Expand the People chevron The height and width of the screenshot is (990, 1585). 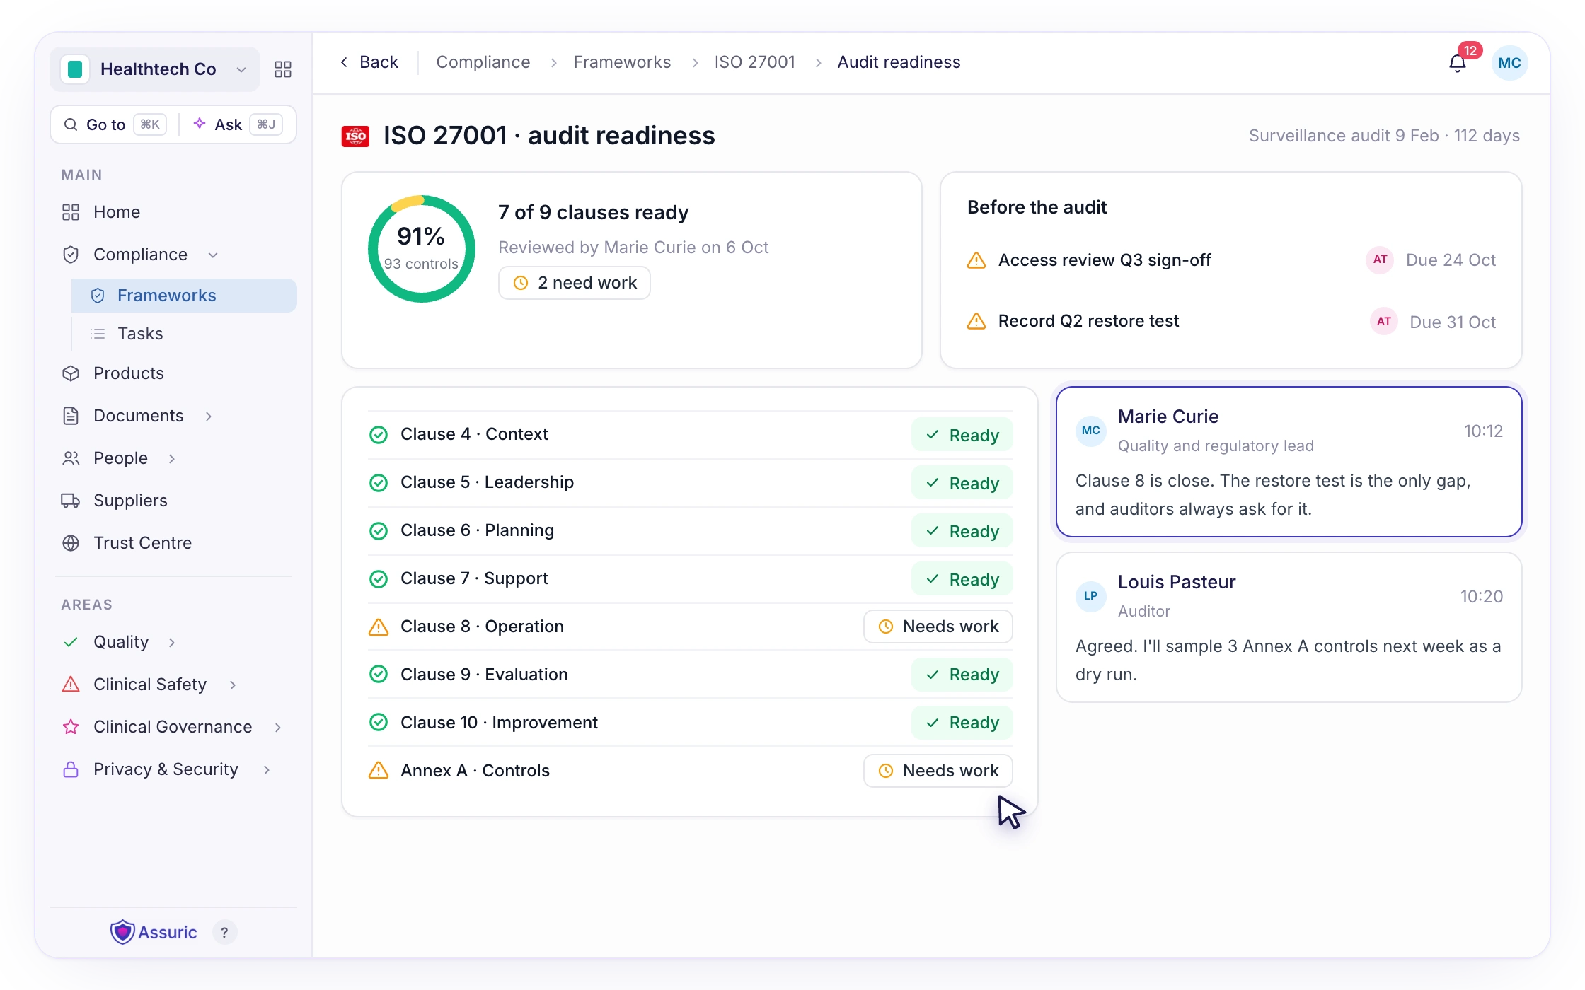pos(172,458)
